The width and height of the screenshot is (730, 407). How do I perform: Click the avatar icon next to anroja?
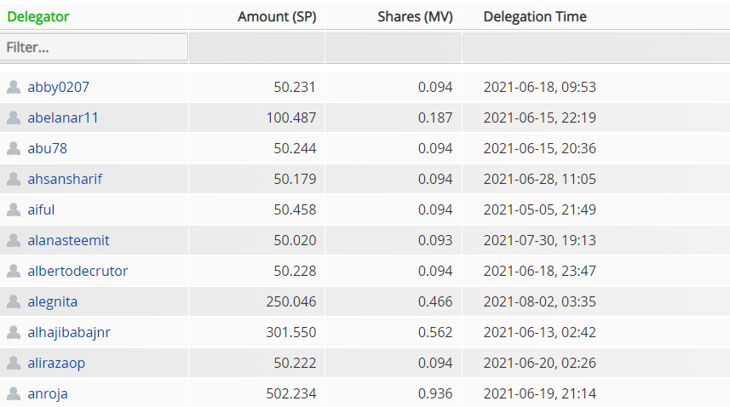14,393
